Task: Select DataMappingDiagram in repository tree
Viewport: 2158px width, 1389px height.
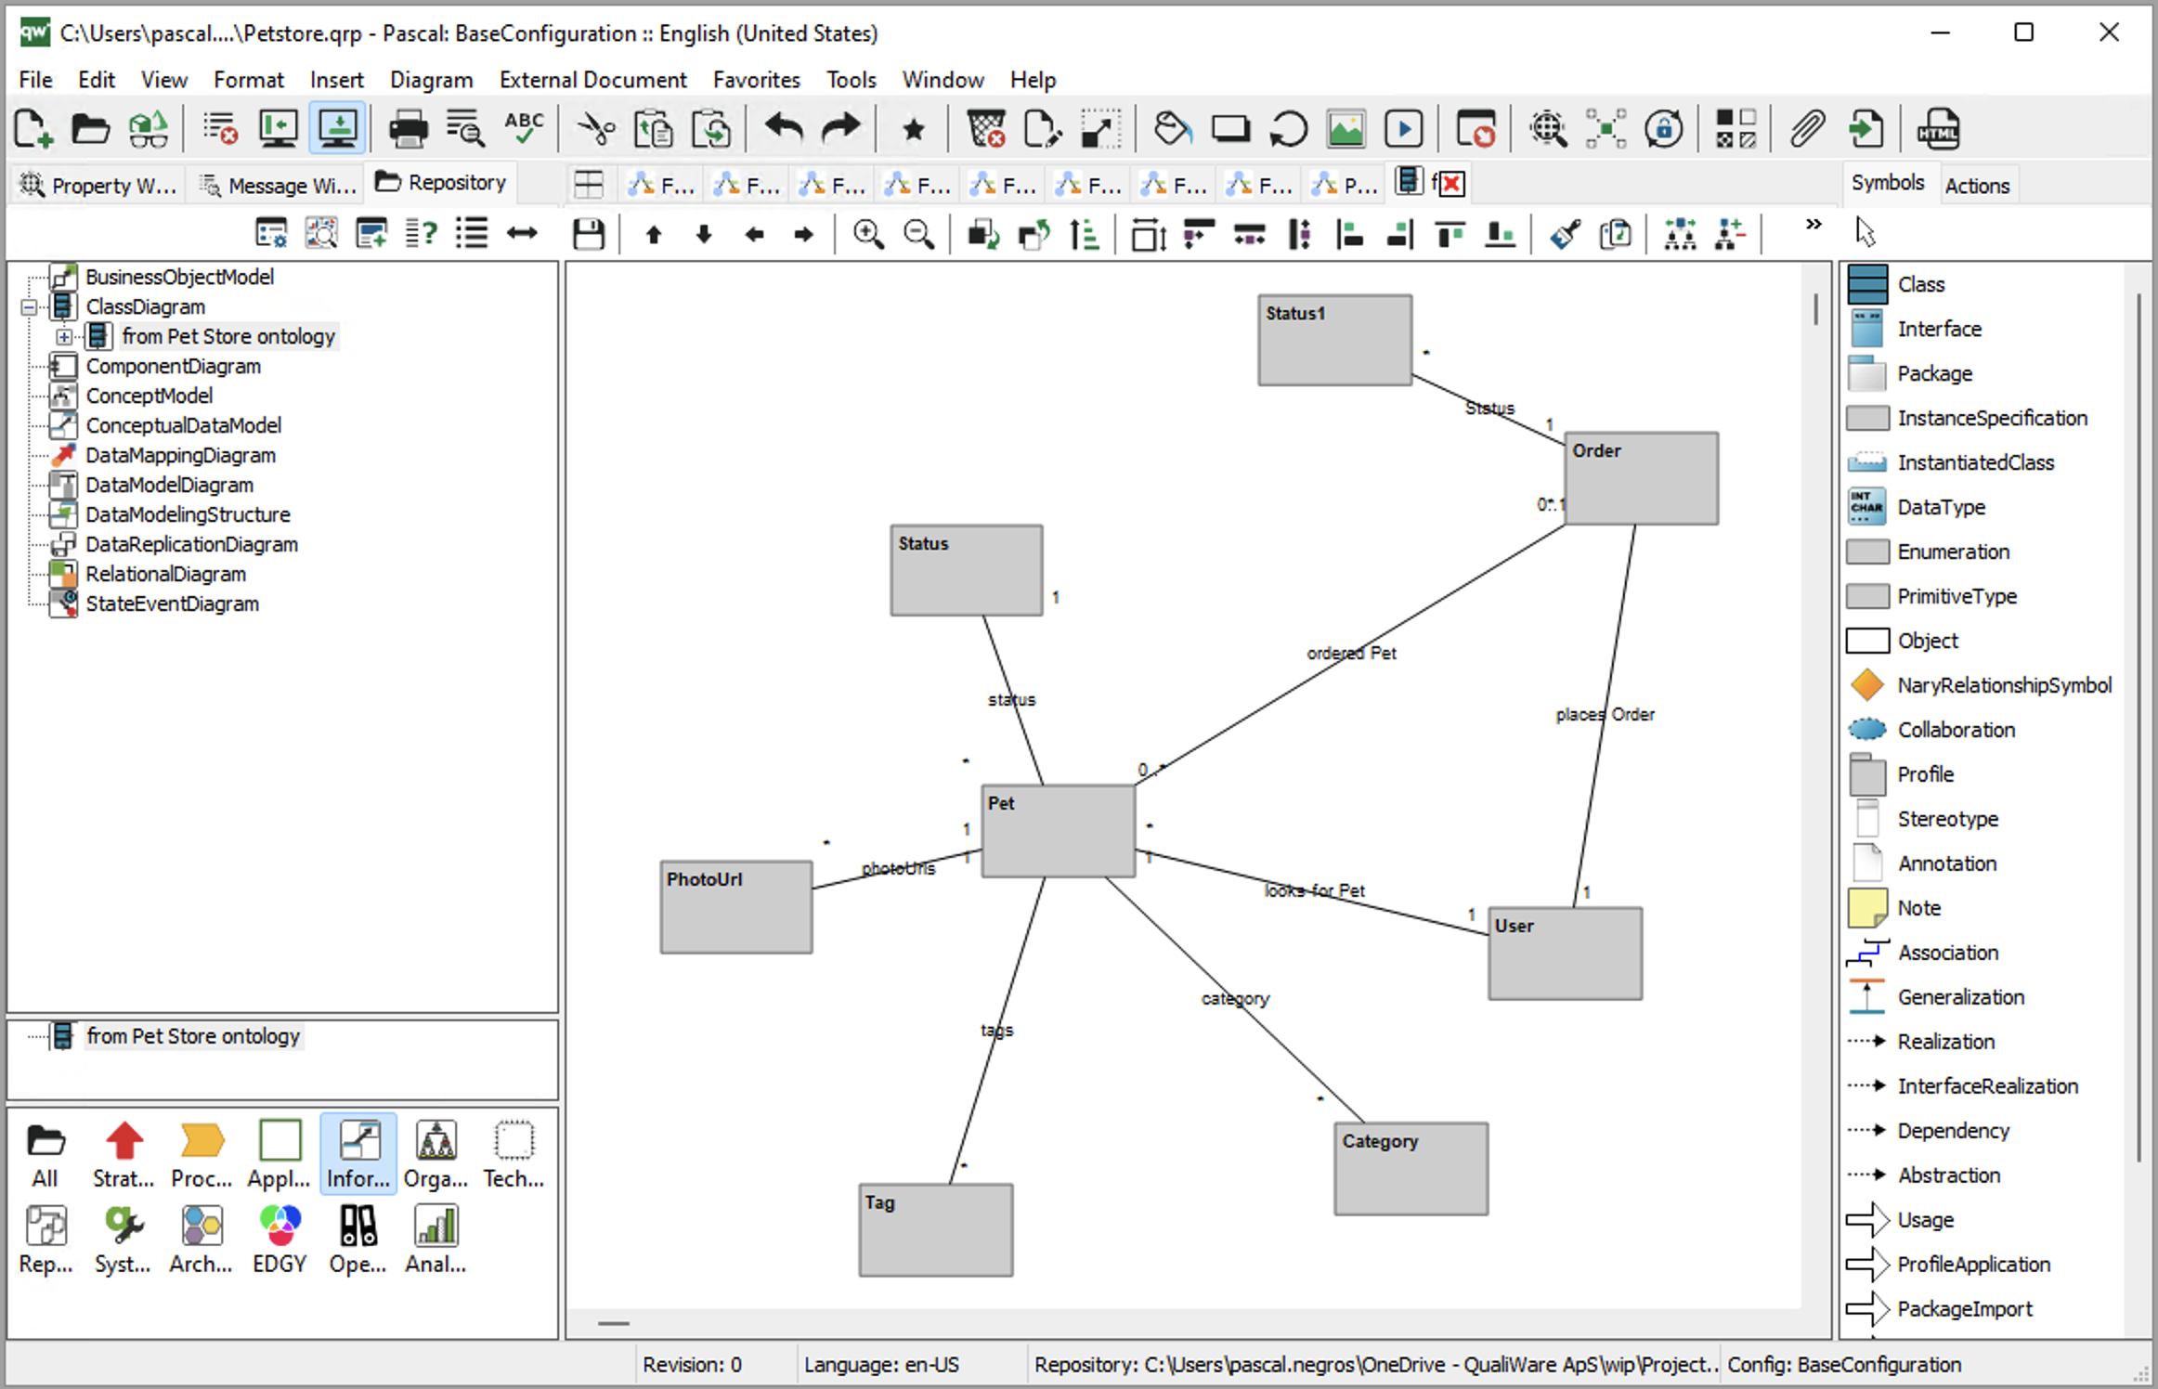Action: pyautogui.click(x=181, y=455)
